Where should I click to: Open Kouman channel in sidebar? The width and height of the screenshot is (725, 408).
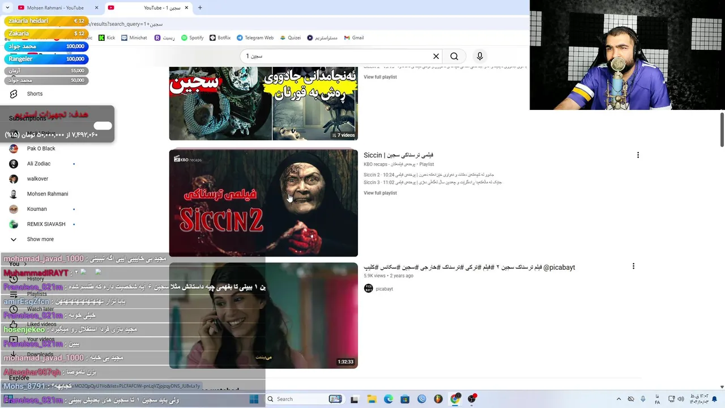pos(37,209)
